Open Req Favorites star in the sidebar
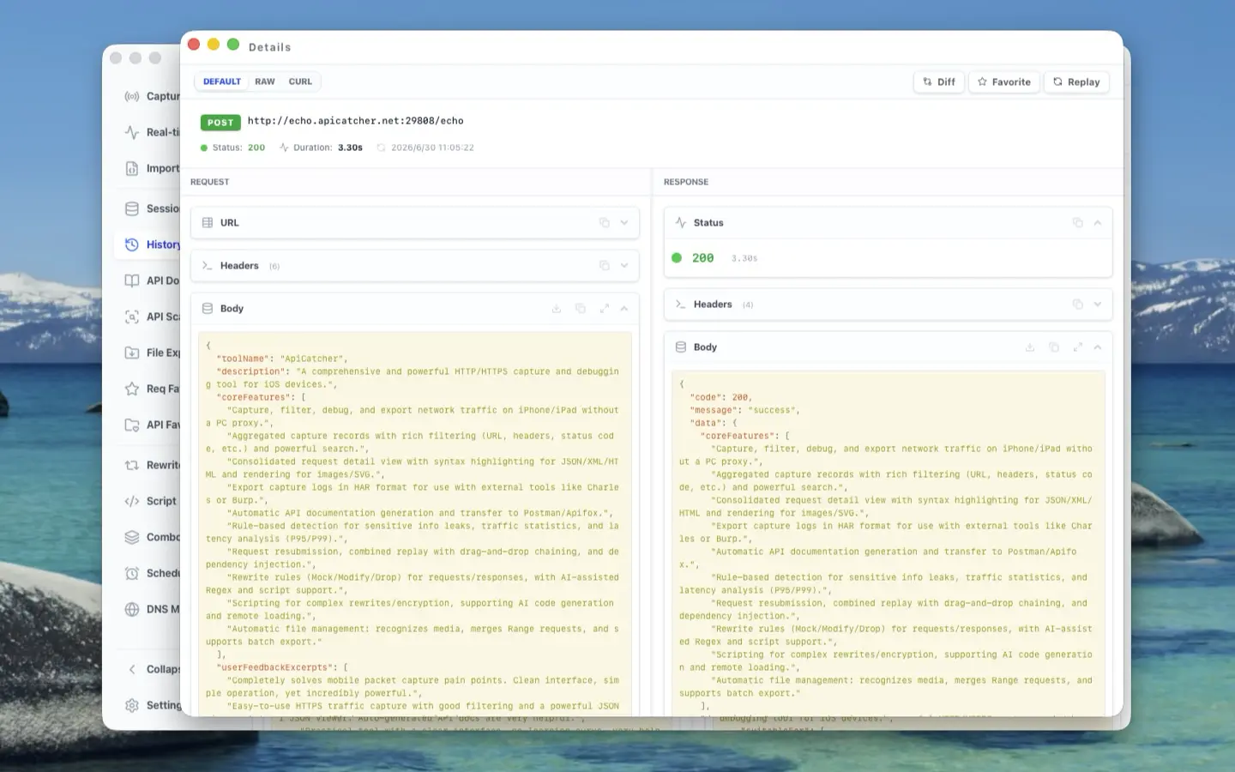 (152, 389)
